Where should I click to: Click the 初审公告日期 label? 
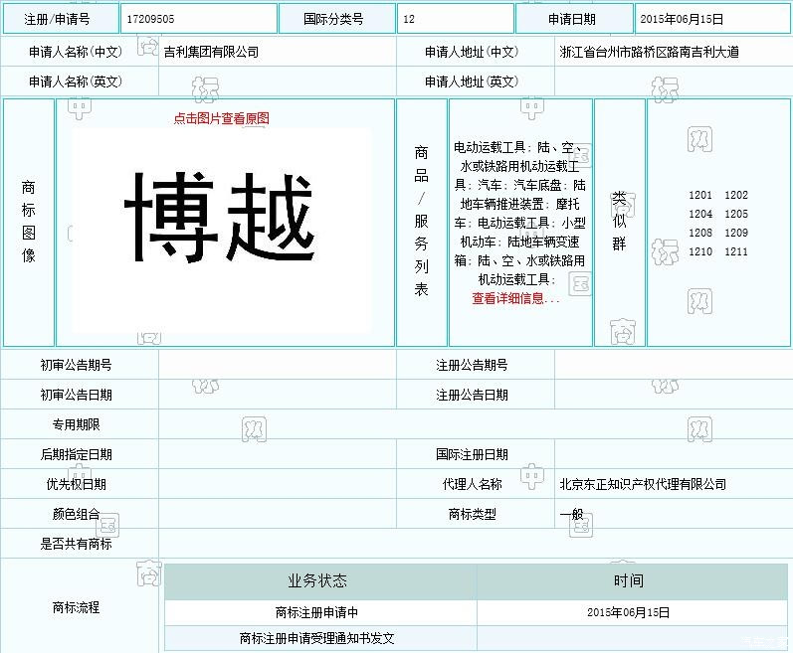76,395
